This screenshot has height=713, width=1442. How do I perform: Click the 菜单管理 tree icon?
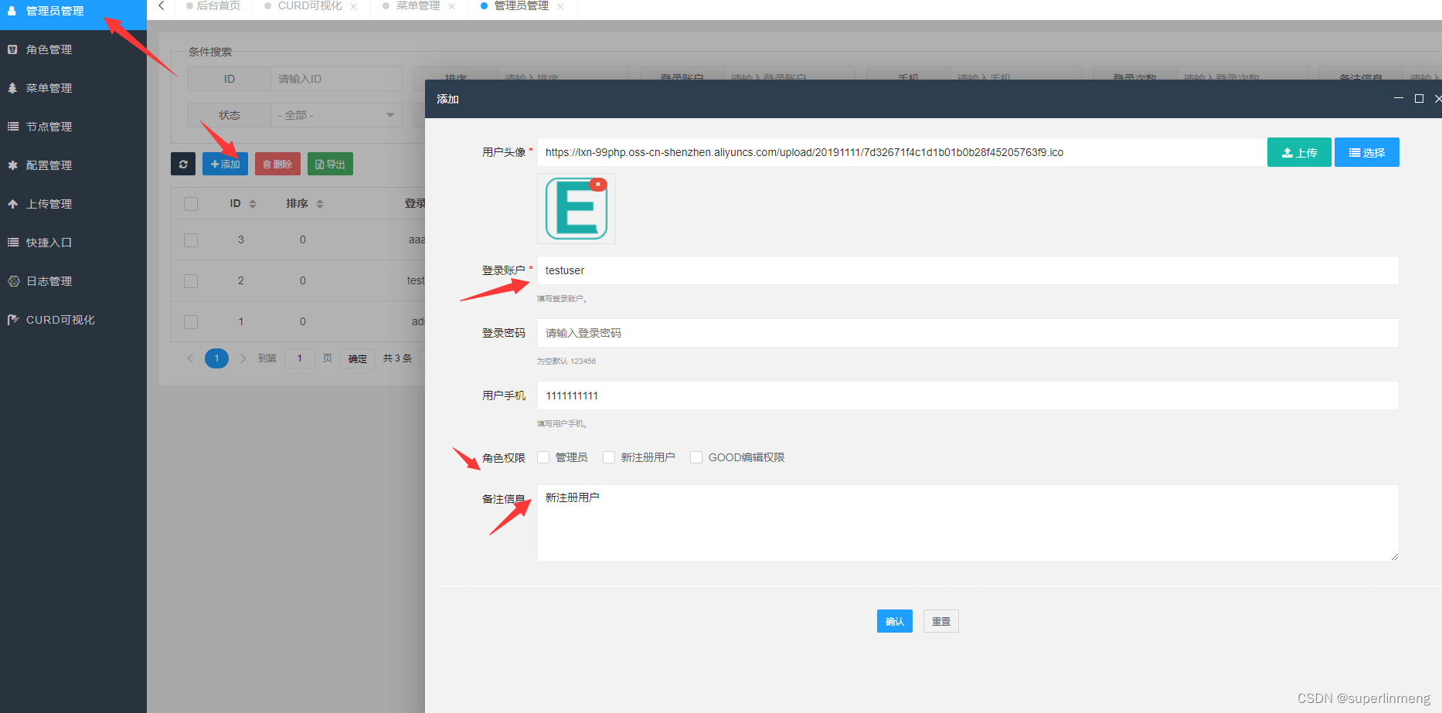tap(12, 88)
